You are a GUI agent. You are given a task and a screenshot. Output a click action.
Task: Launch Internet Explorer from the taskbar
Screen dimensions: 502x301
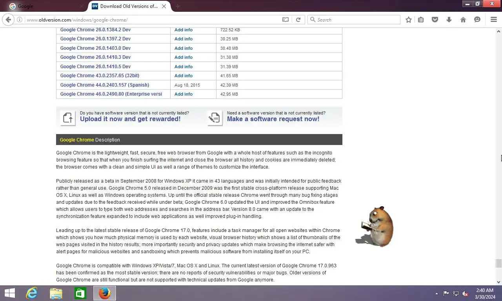pyautogui.click(x=32, y=293)
